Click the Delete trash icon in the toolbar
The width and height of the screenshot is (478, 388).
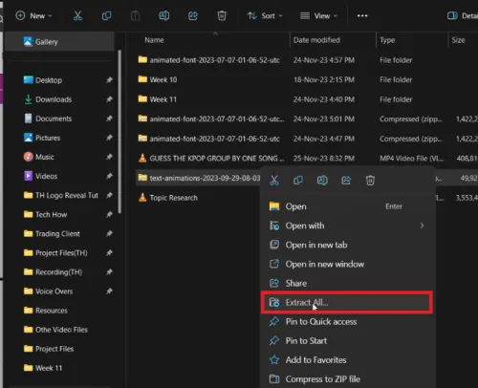pos(222,15)
